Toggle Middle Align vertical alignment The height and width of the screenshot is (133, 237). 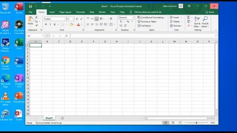pyautogui.click(x=92, y=19)
